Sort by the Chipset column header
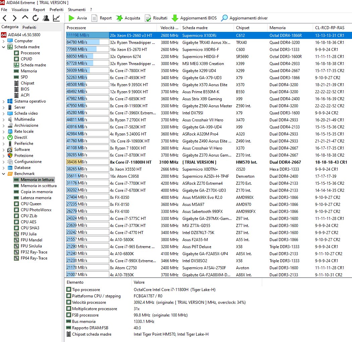The height and width of the screenshot is (342, 352). pos(250,27)
